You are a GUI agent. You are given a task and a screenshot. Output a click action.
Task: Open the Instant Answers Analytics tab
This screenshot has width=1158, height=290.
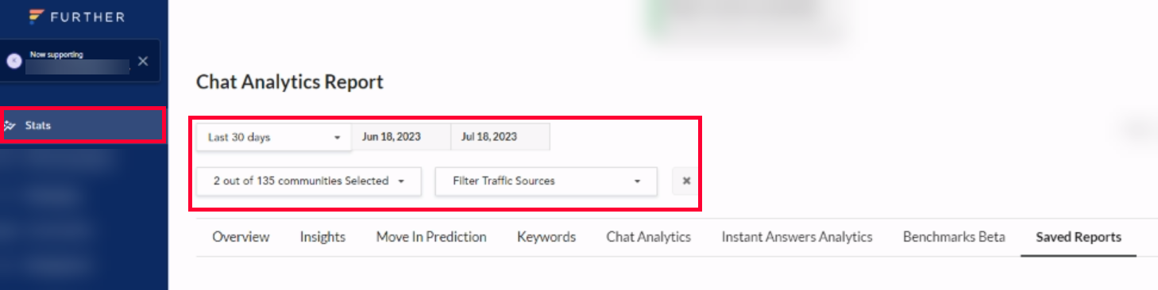pos(797,237)
